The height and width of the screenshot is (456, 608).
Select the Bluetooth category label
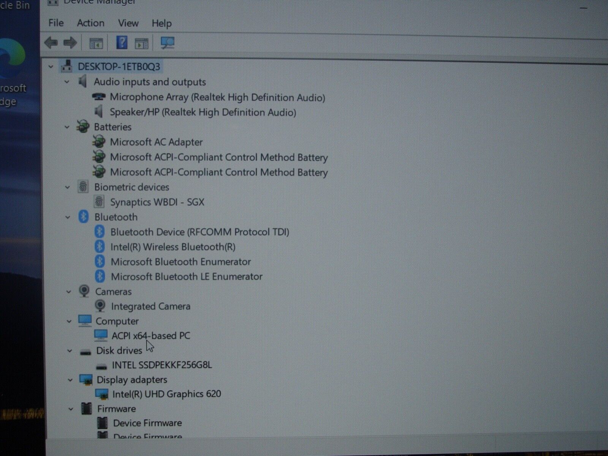pyautogui.click(x=116, y=217)
